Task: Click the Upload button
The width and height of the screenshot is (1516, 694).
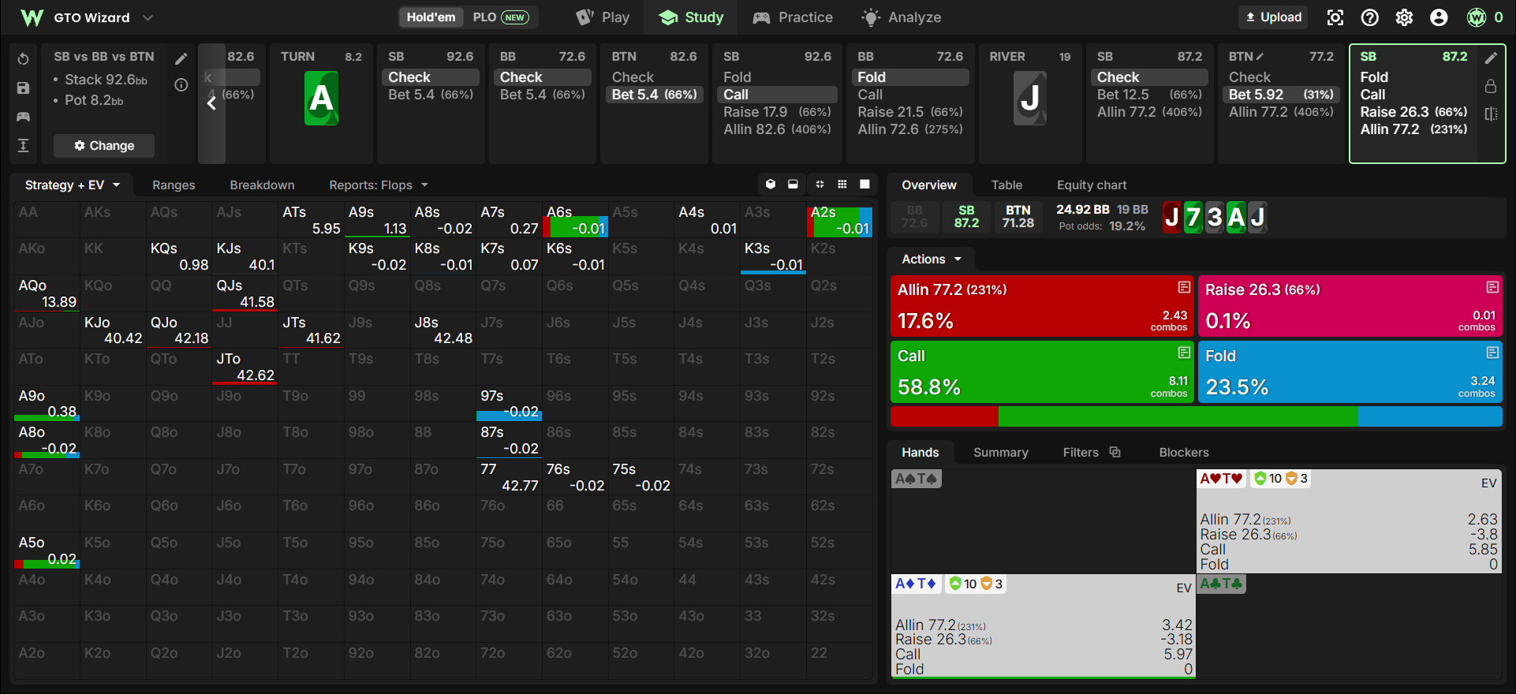Action: click(x=1273, y=17)
